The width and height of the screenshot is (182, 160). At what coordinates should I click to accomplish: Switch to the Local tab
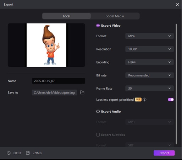(66, 16)
